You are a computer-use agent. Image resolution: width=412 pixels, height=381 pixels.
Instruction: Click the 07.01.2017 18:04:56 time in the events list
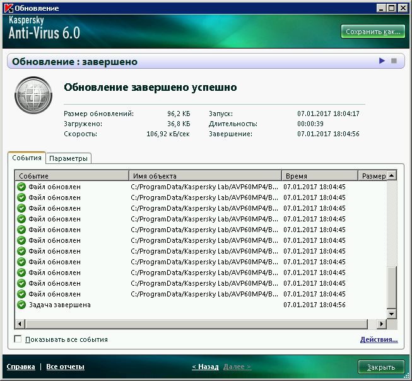click(314, 305)
